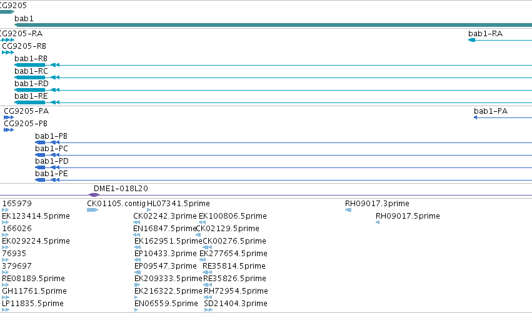Select the bab1-PC label
532x313 pixels.
coord(51,149)
